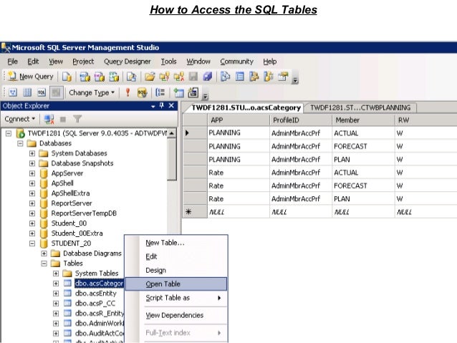Click the Save All icon
This screenshot has width=457, height=343.
pos(208,77)
